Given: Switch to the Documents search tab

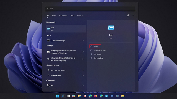Looking at the screenshot, I should point(63,15).
